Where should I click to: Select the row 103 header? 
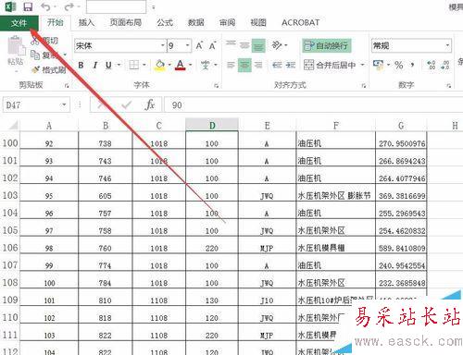click(10, 195)
